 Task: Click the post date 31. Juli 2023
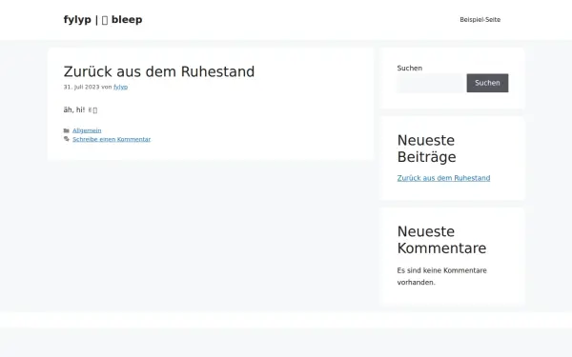81,87
